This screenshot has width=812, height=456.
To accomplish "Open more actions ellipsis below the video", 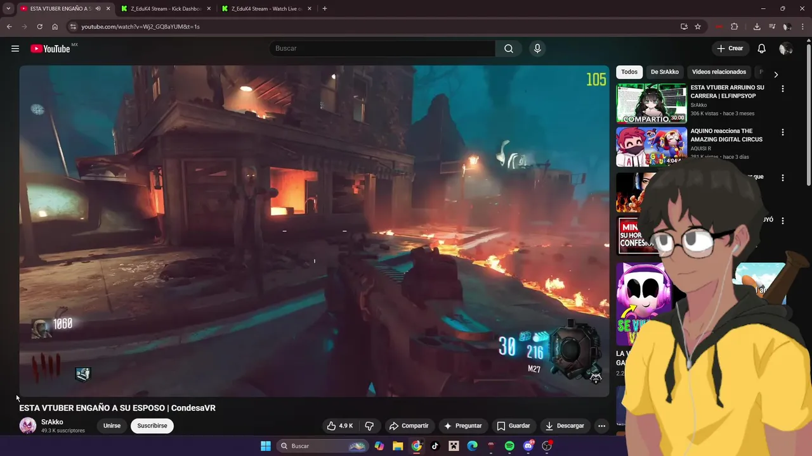I will tap(601, 426).
